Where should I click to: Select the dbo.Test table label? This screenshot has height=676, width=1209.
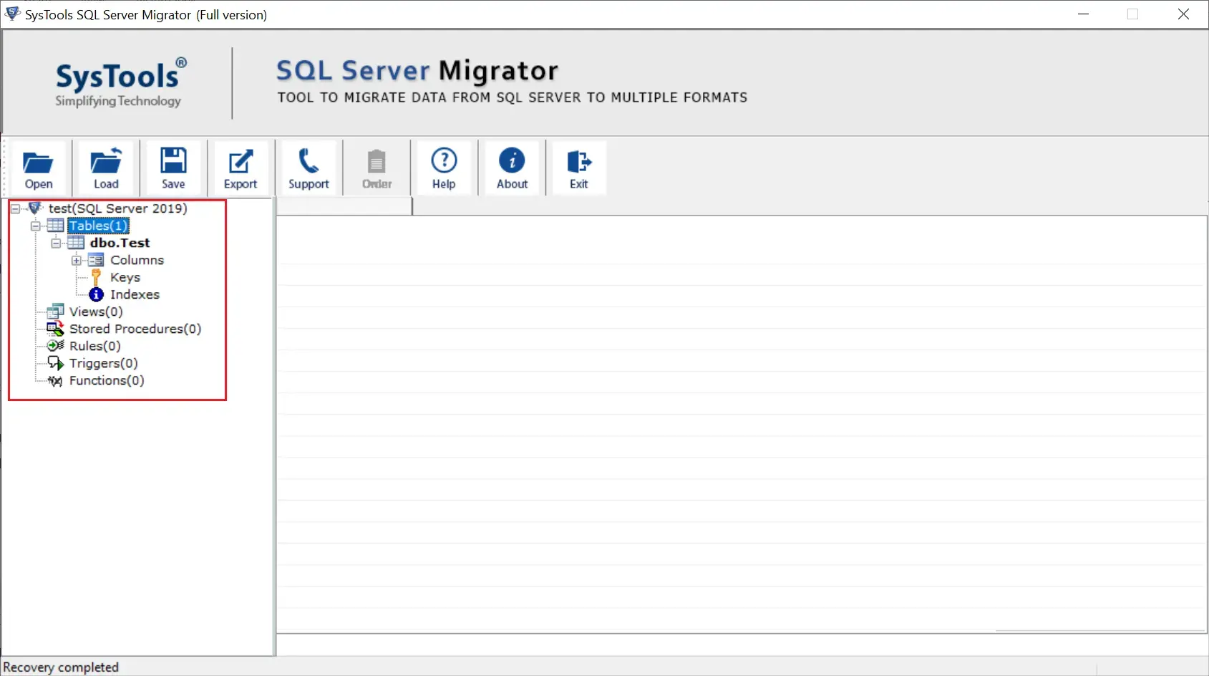point(120,243)
